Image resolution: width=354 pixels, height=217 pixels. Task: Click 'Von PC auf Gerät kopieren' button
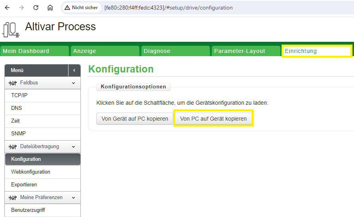click(213, 119)
